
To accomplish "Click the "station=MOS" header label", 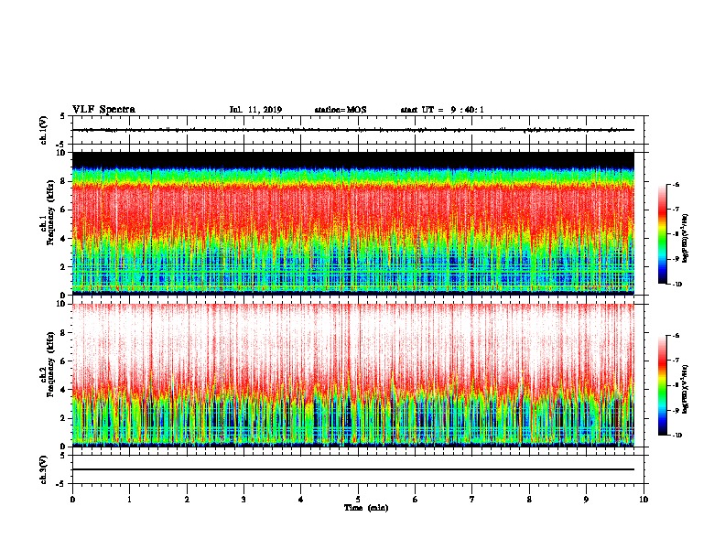I will click(x=341, y=110).
